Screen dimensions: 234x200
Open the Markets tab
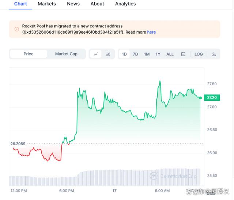(x=47, y=4)
